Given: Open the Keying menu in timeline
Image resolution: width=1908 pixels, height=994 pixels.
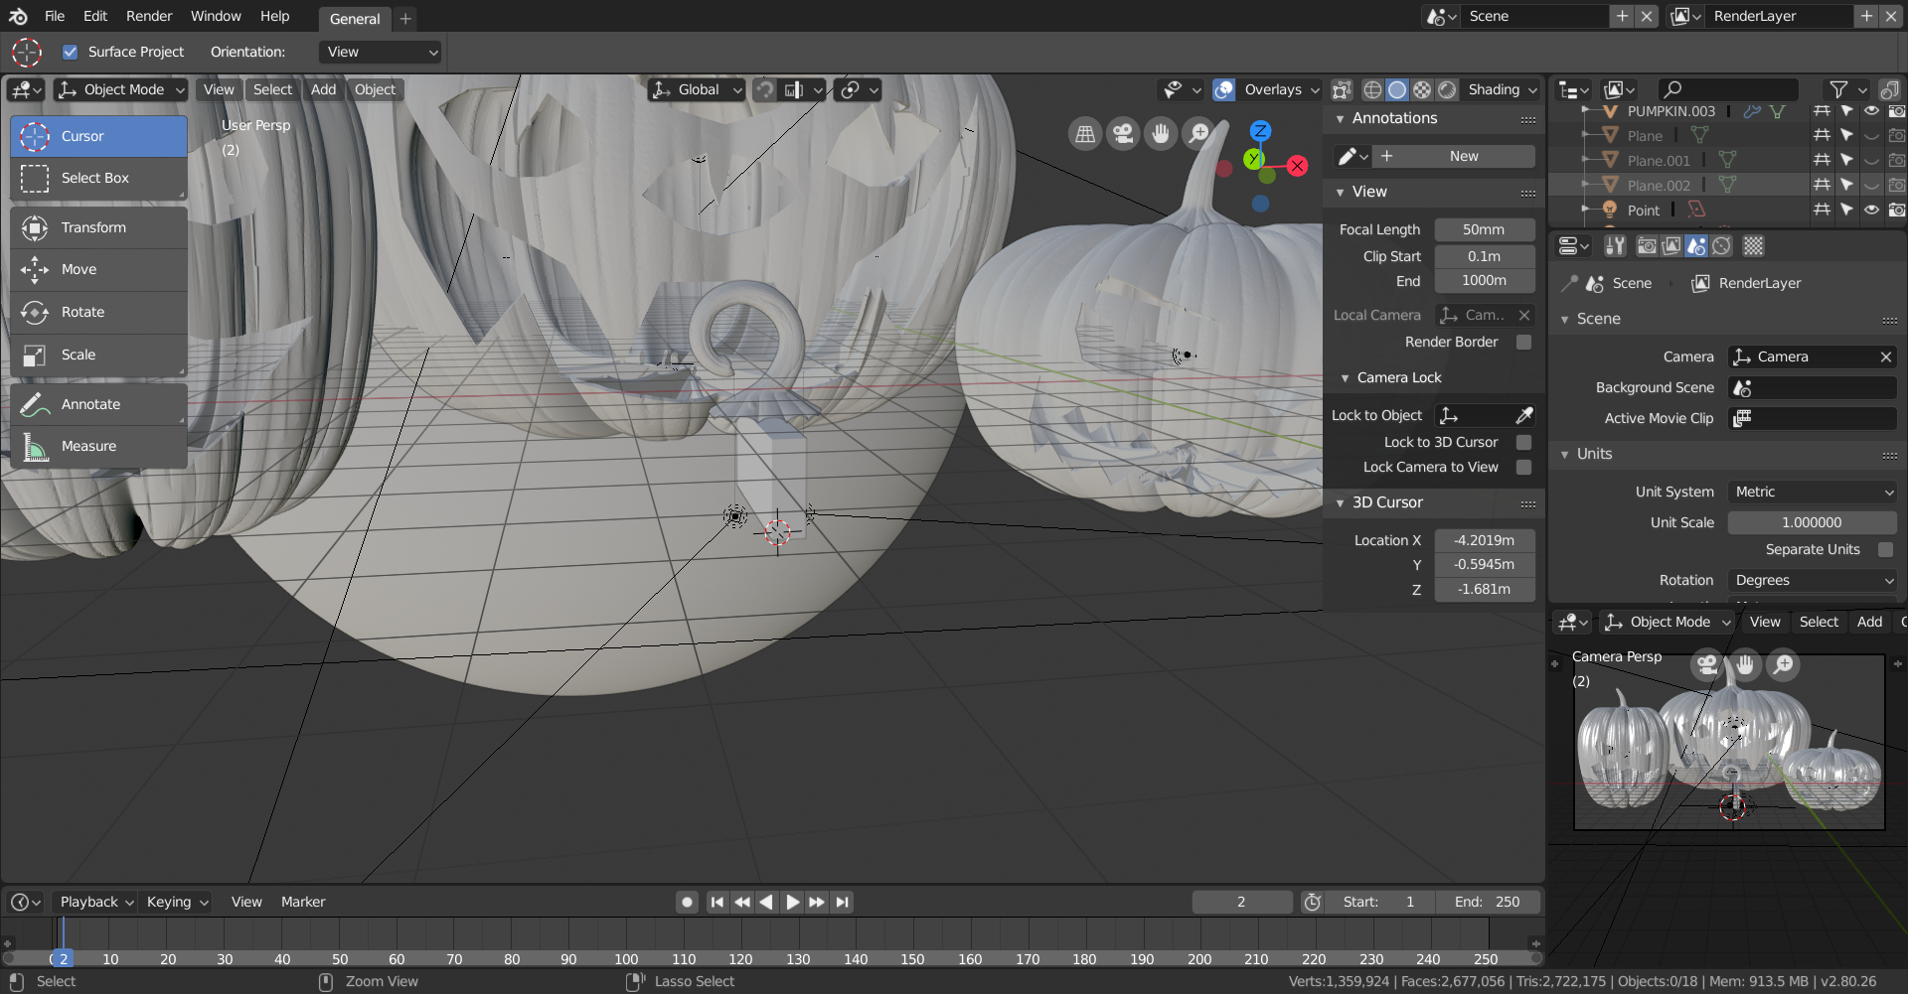Looking at the screenshot, I should (x=177, y=902).
